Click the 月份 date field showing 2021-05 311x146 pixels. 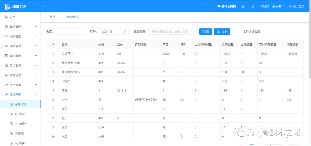[114, 31]
